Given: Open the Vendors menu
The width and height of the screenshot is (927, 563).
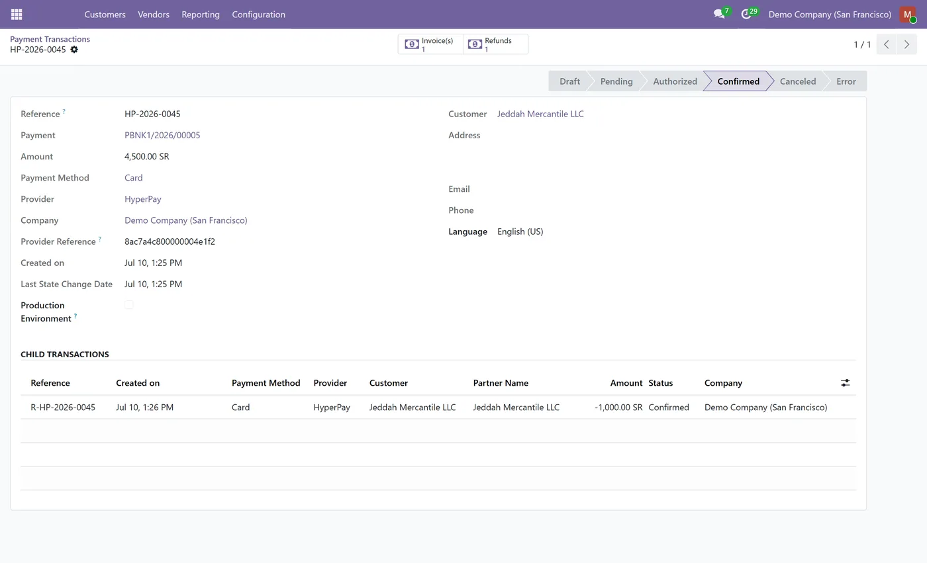Looking at the screenshot, I should tap(154, 14).
